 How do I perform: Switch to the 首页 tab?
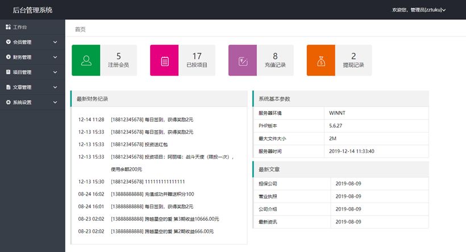80,29
